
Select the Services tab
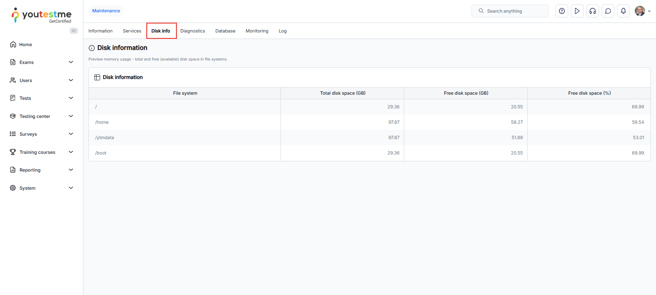click(x=132, y=31)
